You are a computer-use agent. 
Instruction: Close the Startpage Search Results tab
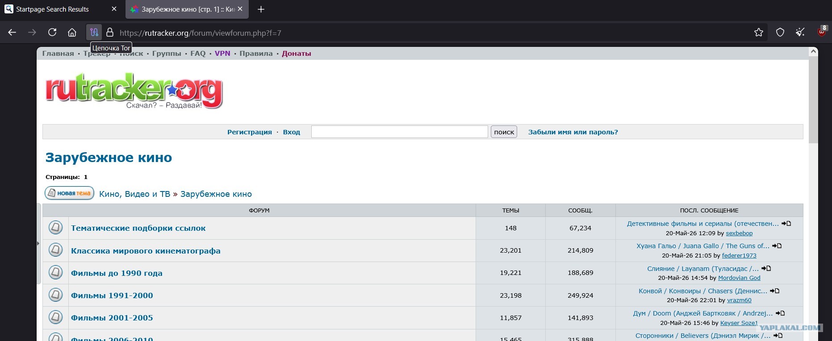click(x=114, y=9)
